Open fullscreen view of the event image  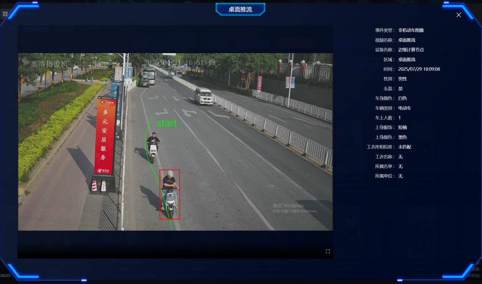[x=328, y=251]
